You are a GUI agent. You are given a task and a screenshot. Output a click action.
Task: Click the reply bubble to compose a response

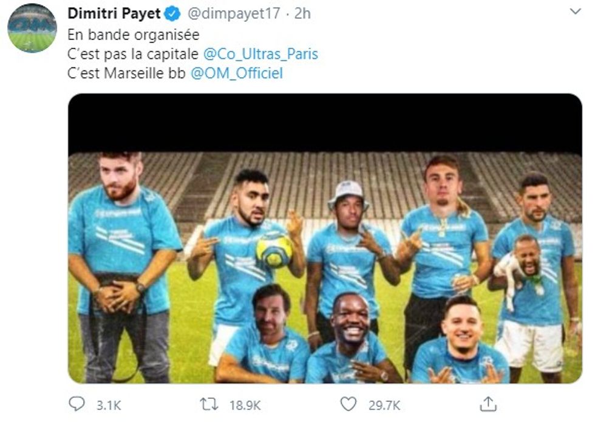[x=75, y=402]
